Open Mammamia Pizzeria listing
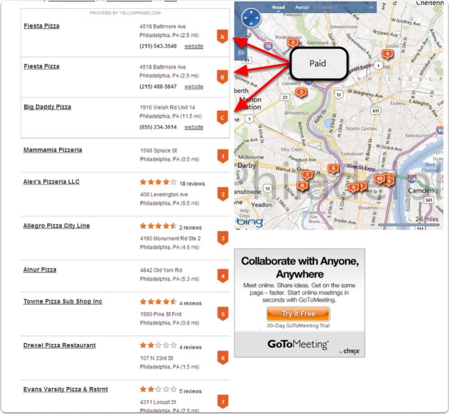The height and width of the screenshot is (414, 449). pyautogui.click(x=53, y=150)
